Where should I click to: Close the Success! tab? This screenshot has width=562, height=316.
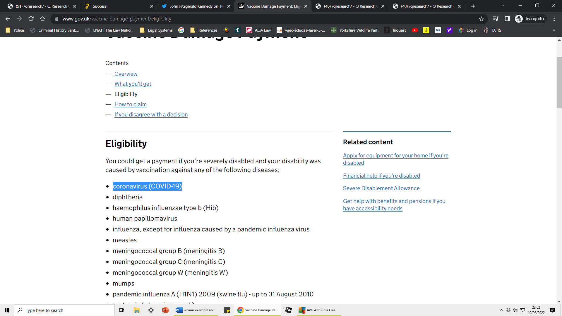pos(151,6)
